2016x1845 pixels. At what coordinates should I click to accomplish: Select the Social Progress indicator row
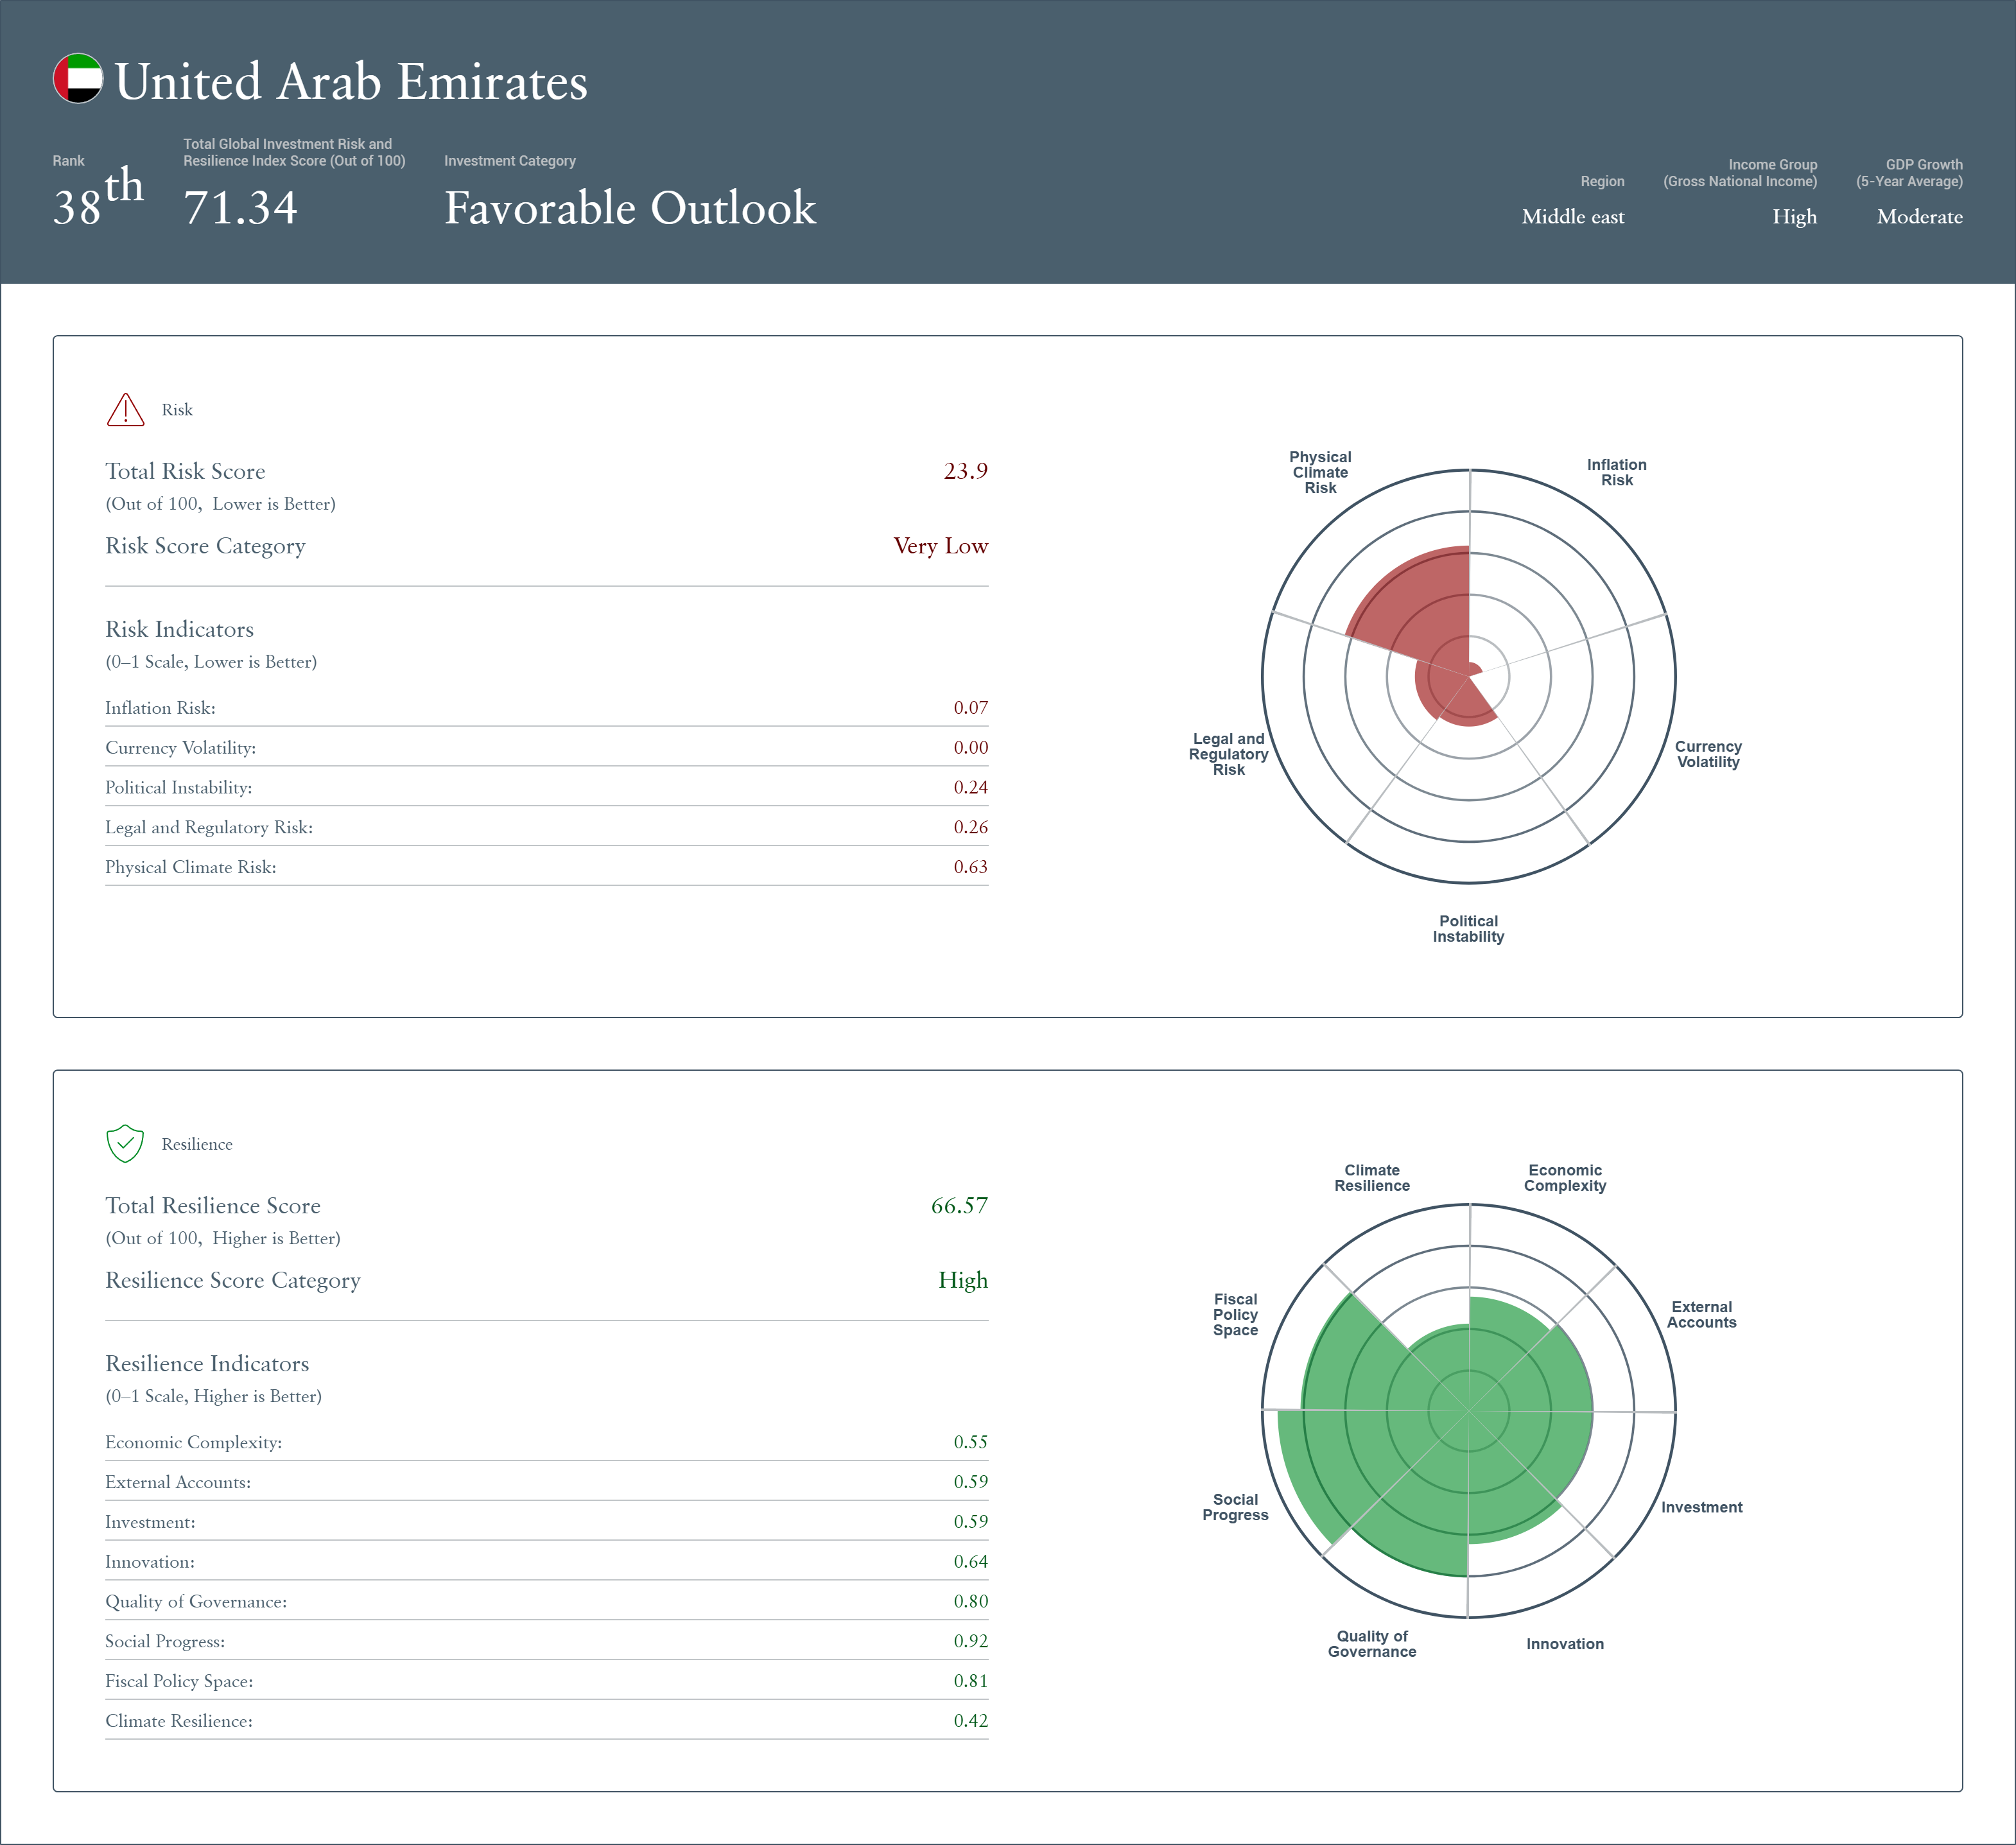165,1641
